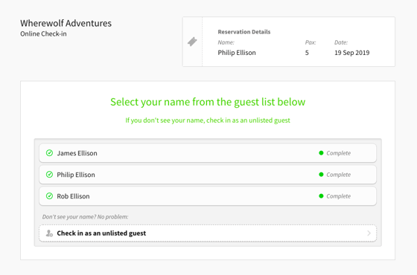Click the green status dot for James Ellison
The height and width of the screenshot is (275, 417).
pos(321,153)
